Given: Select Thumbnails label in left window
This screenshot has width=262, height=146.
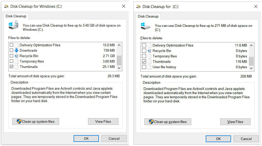Looking at the screenshot, I should pyautogui.click(x=29, y=67).
